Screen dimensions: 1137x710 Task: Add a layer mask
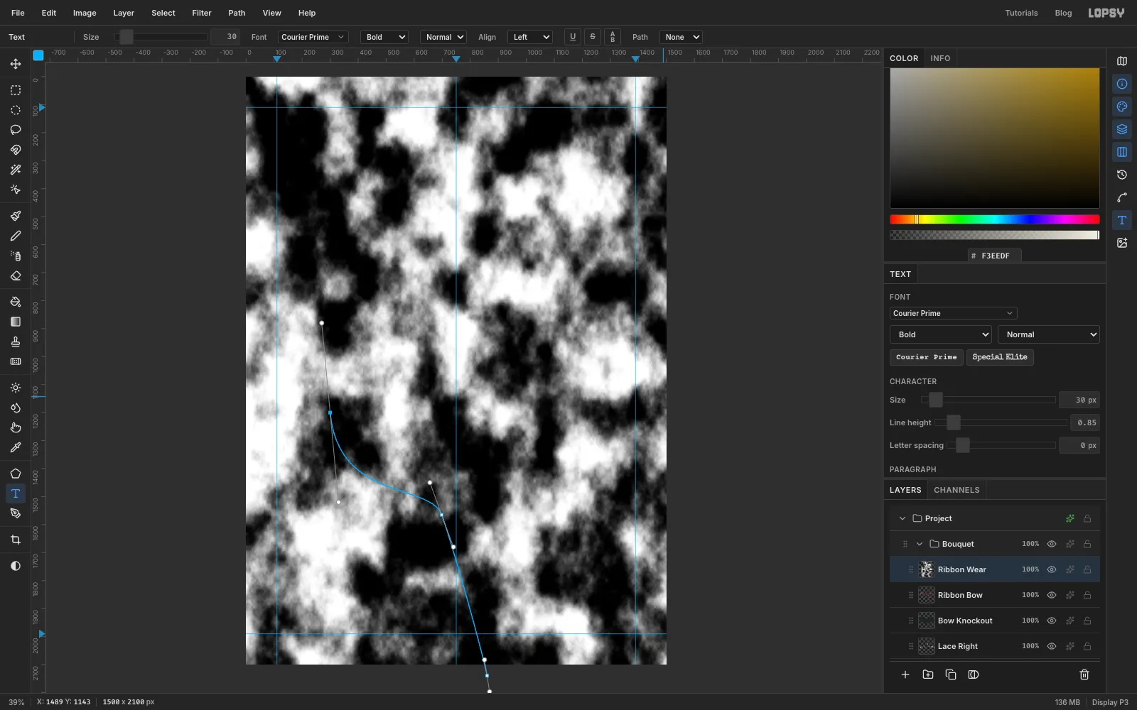tap(974, 674)
